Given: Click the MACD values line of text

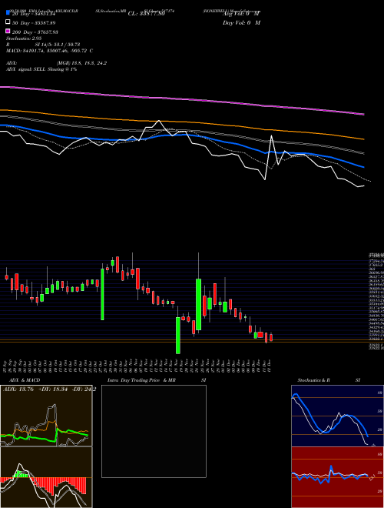Looking at the screenshot, I should tap(50, 51).
